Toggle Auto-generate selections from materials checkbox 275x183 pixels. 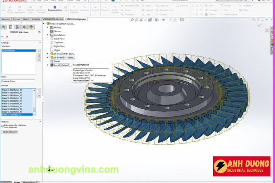[x=2, y=125]
